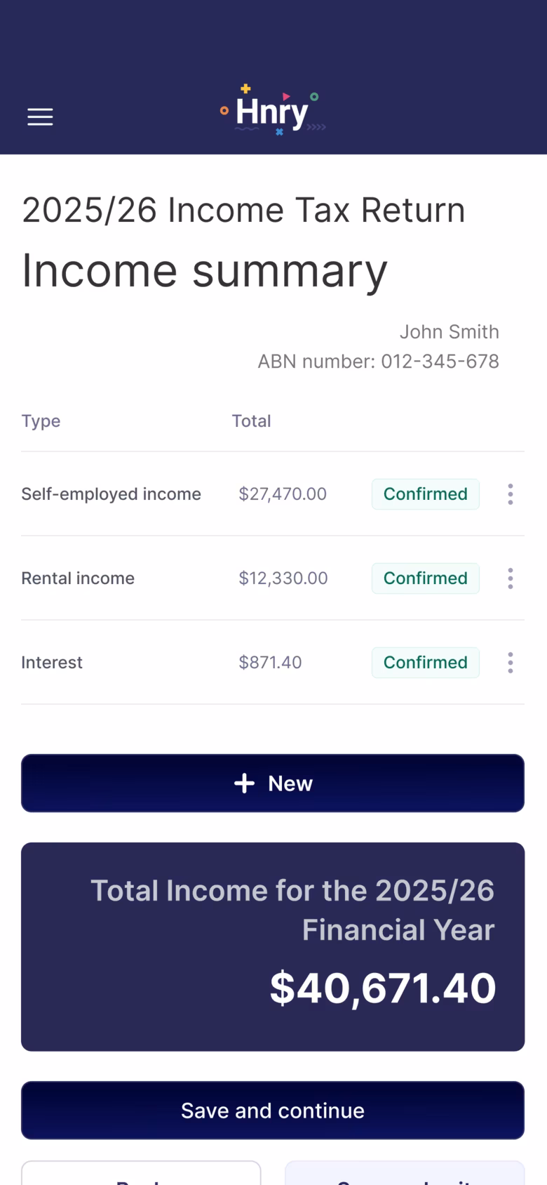The image size is (547, 1185).
Task: Click the Type column header
Action: (x=41, y=421)
